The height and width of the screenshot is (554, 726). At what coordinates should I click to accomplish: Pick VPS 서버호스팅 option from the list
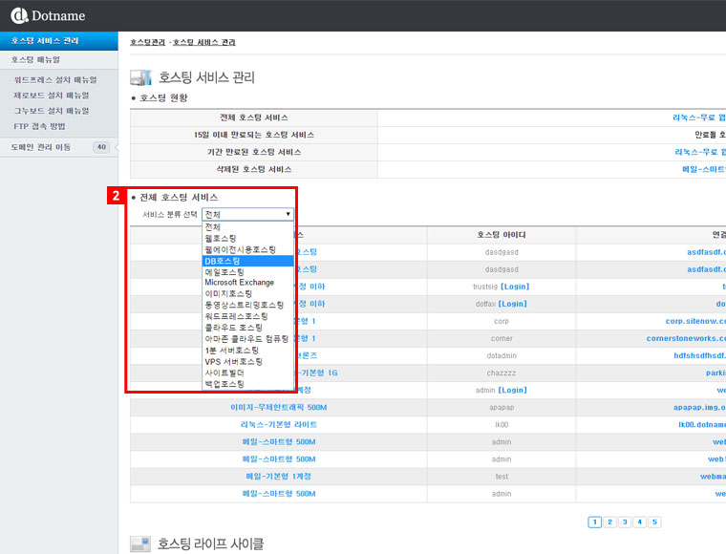[x=236, y=361]
